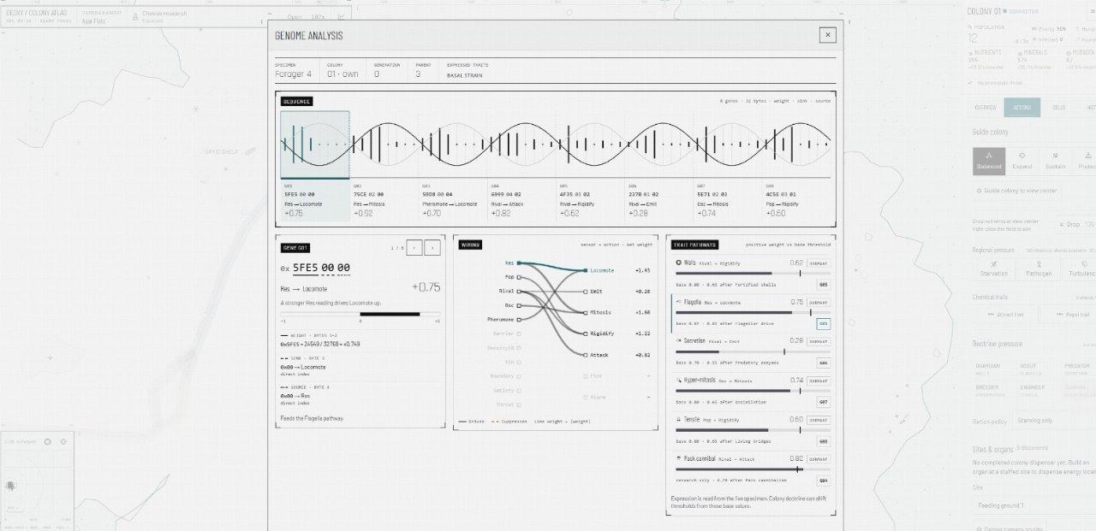
Task: Click the Gene G01 weight bar
Action: [x=360, y=314]
